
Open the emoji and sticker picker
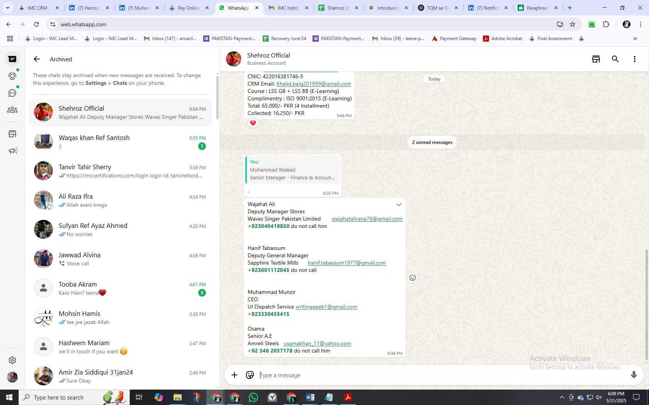coord(250,375)
